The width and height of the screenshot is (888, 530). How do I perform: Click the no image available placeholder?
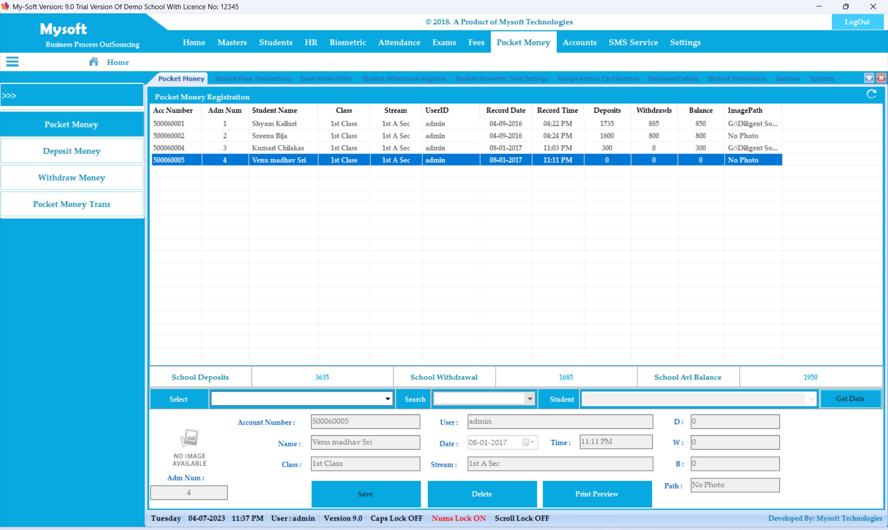189,446
